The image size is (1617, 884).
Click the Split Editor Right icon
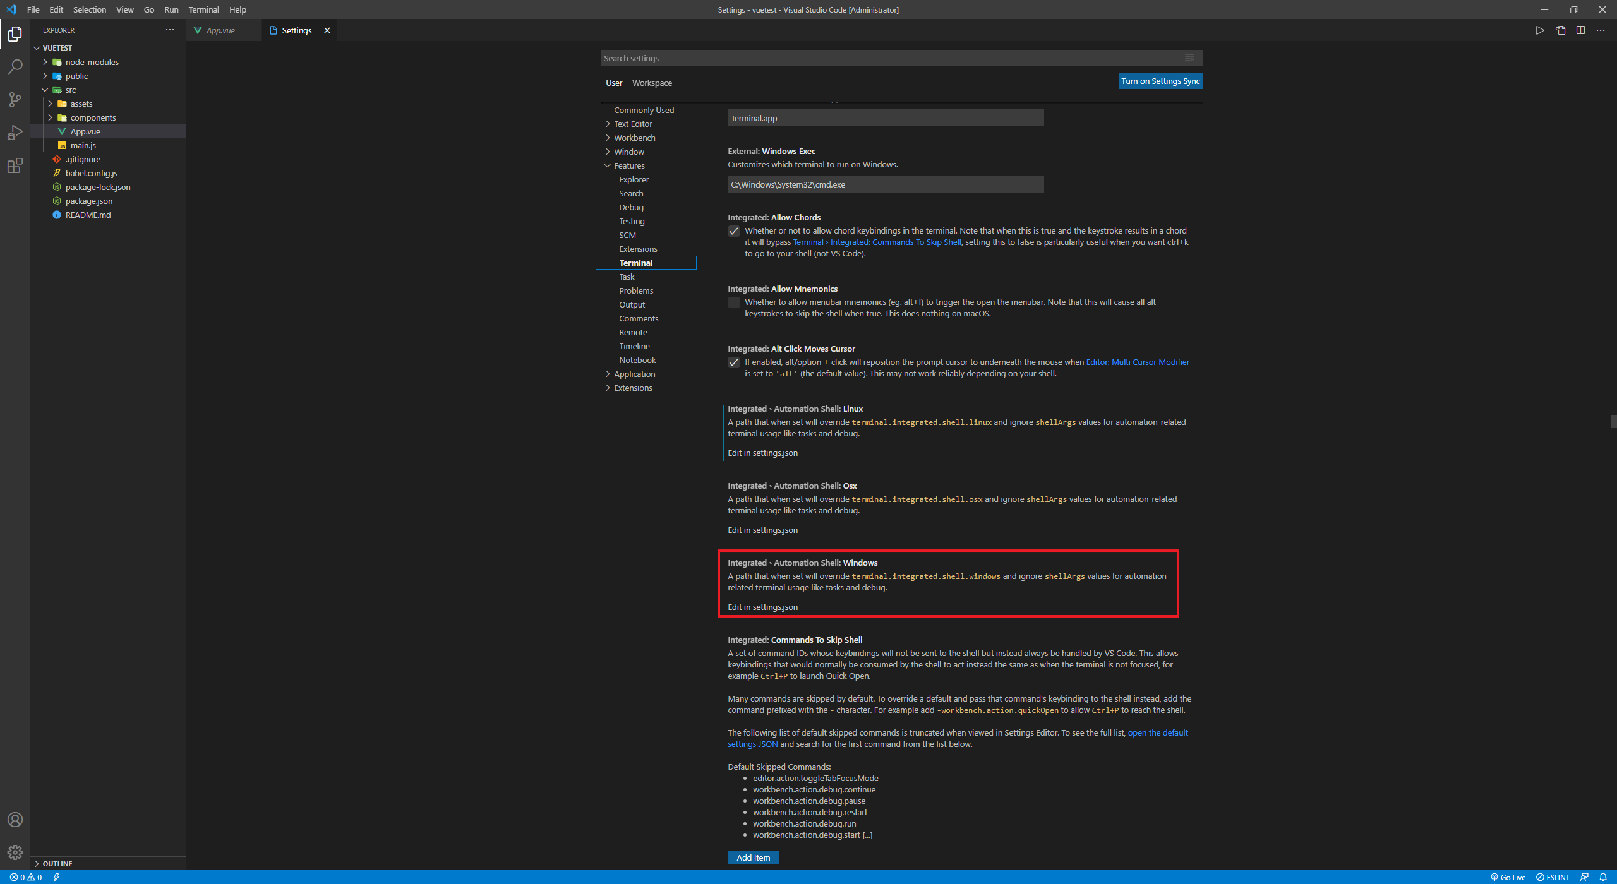click(1580, 30)
